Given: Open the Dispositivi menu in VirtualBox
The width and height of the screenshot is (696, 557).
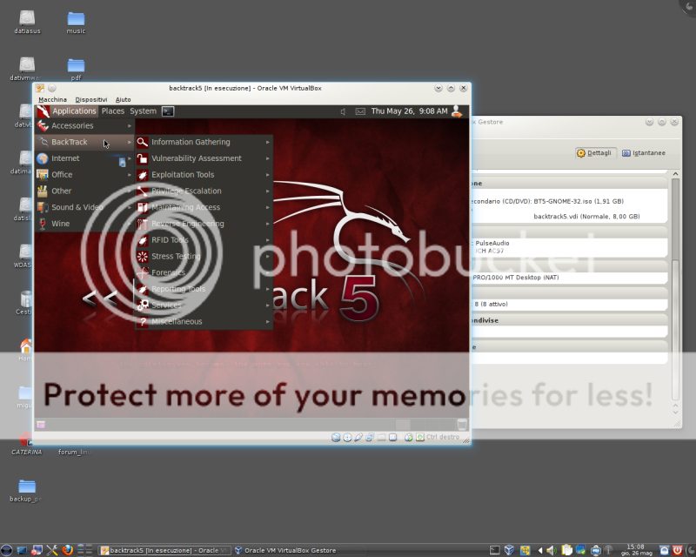Looking at the screenshot, I should [x=91, y=99].
